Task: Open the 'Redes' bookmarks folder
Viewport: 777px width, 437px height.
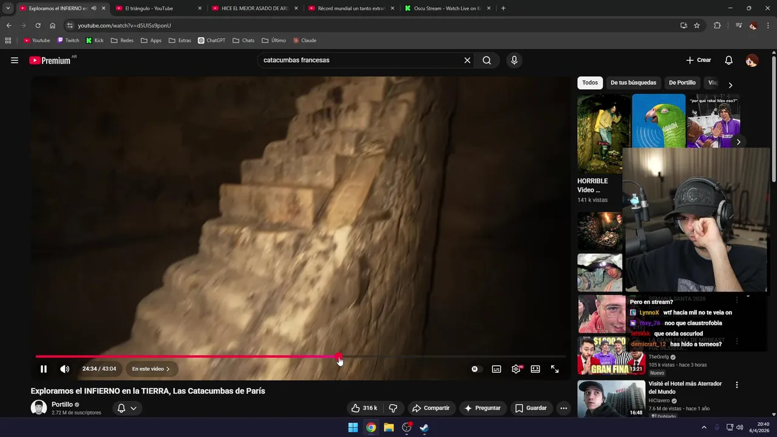Action: (122, 41)
